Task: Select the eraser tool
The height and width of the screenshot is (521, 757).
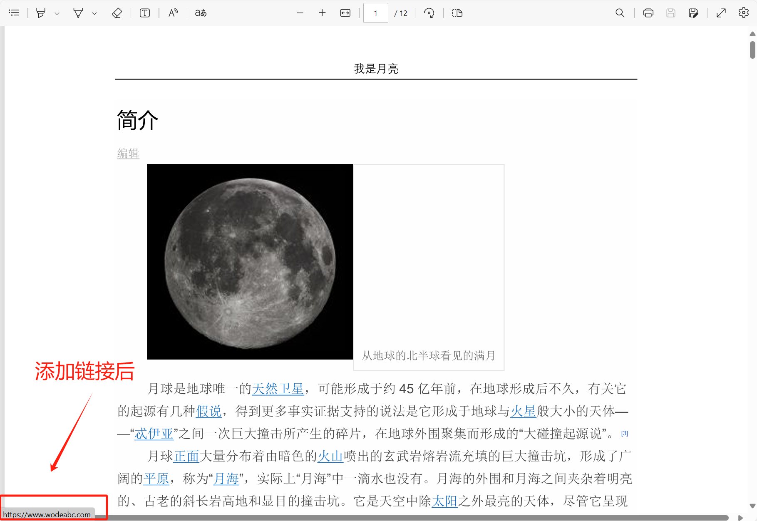Action: [117, 13]
